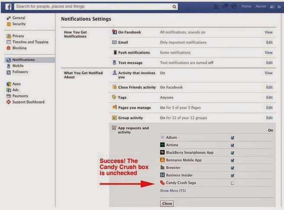Click the General settings gears icon

(x=9, y=18)
